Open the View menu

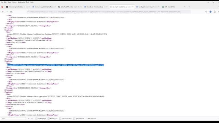click(9, 2)
